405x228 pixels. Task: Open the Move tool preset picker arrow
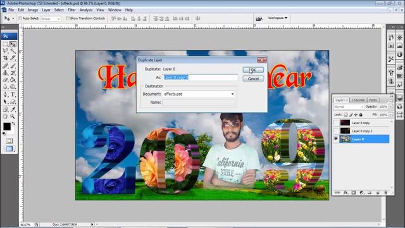13,18
